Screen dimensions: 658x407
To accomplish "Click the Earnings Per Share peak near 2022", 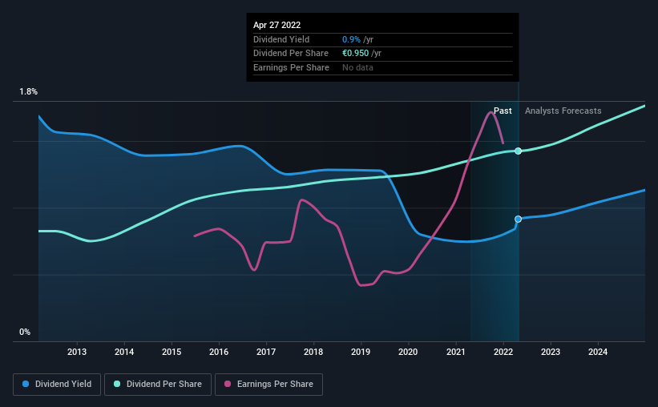I will click(490, 112).
